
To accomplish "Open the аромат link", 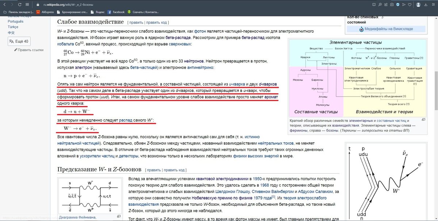I will [x=270, y=98].
